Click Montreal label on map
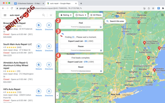 tap(121, 13)
